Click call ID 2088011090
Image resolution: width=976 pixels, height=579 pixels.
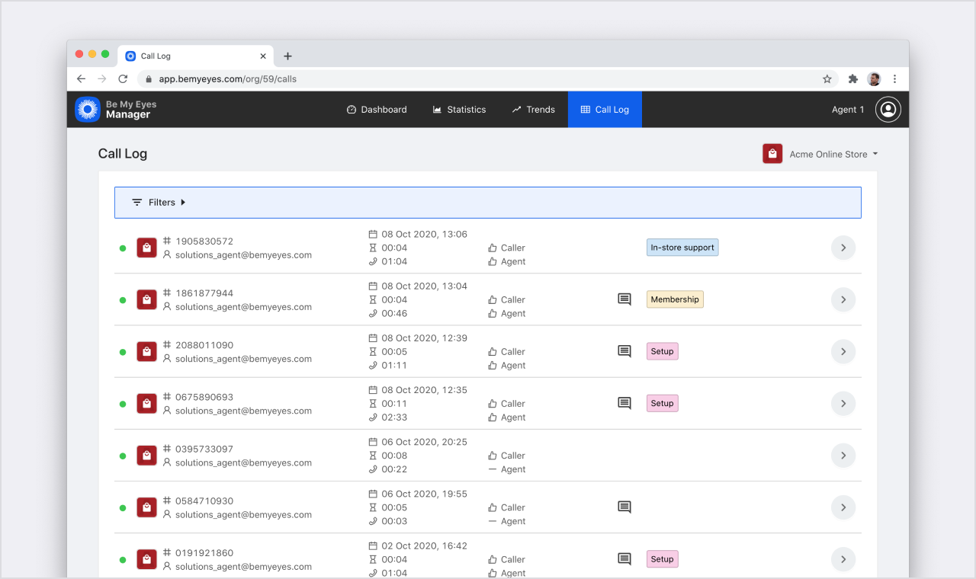[x=204, y=345]
